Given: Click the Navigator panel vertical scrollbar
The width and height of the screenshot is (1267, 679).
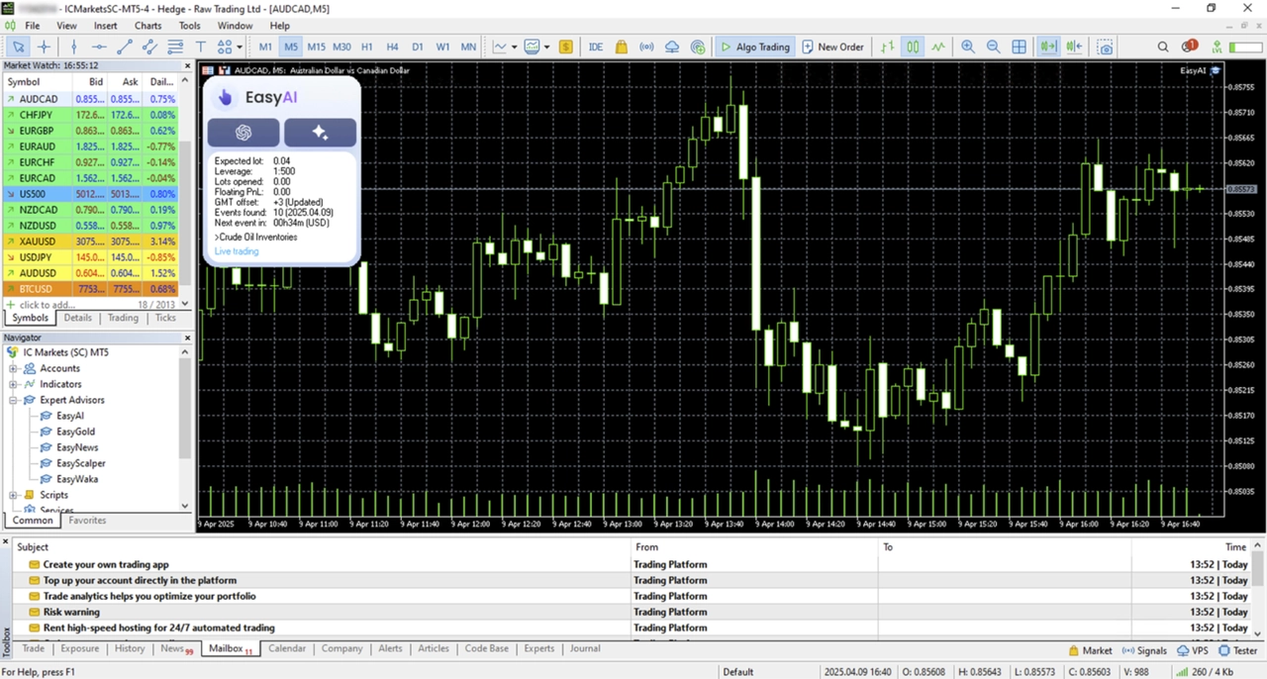Looking at the screenshot, I should click(184, 416).
